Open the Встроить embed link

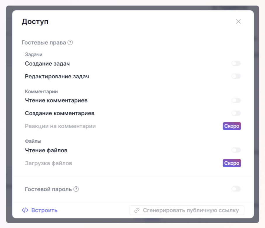(44, 210)
